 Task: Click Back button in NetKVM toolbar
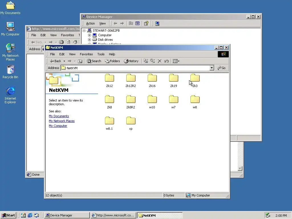(x=56, y=61)
